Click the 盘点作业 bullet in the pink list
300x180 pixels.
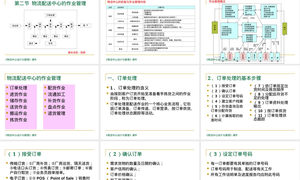56,107
